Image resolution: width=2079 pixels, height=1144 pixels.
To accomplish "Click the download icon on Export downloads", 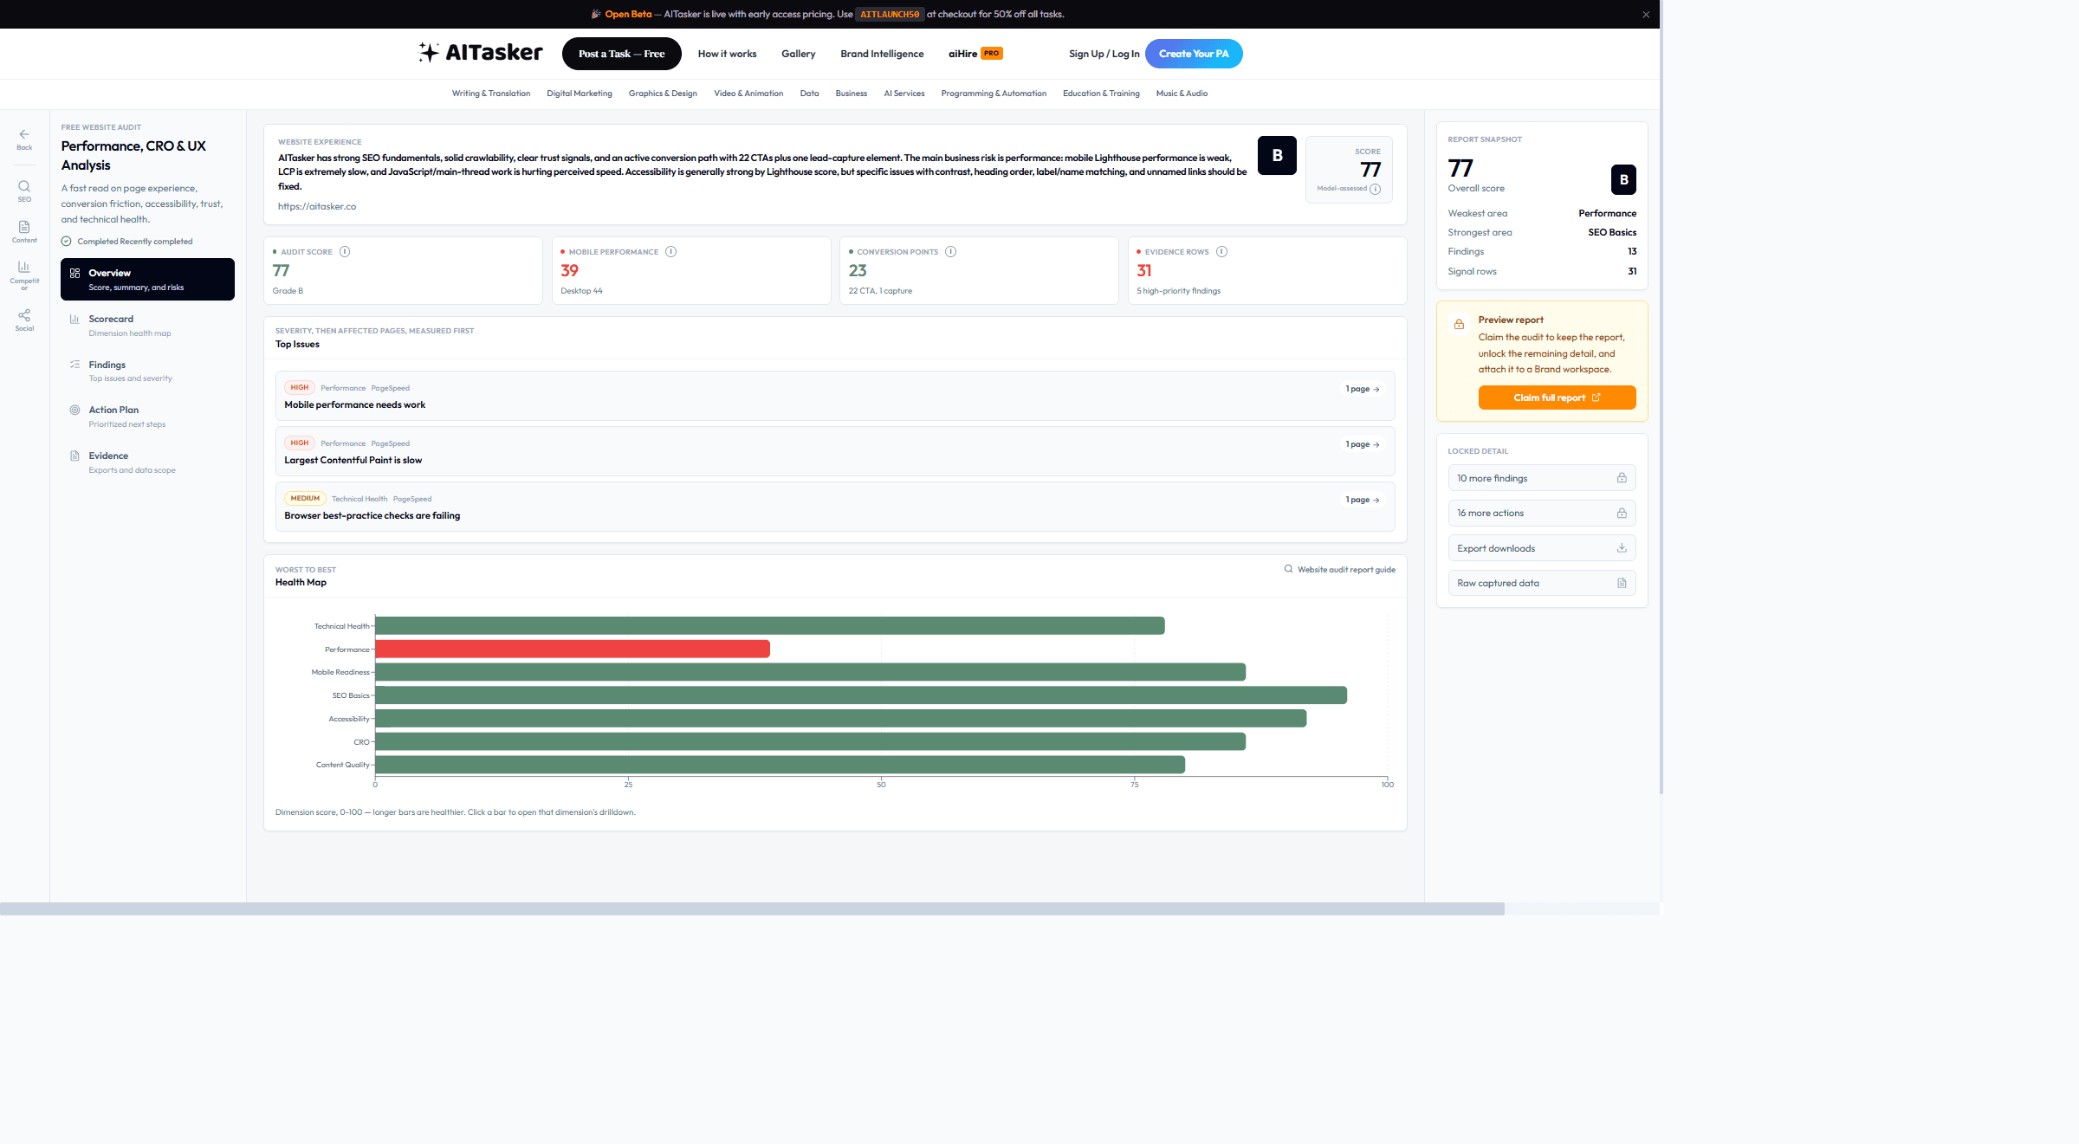I will pos(1622,548).
